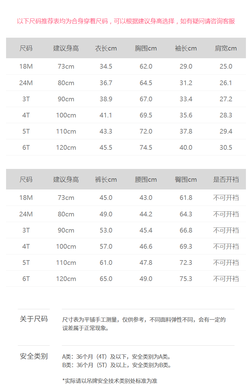The height and width of the screenshot is (385, 252).
Task: Select the 安全类别 section heading
Action: tap(34, 356)
